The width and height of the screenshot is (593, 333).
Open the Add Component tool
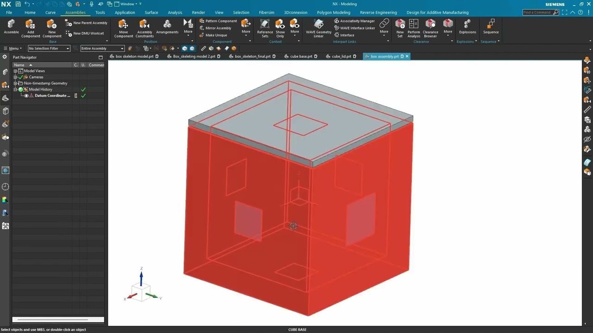click(31, 28)
